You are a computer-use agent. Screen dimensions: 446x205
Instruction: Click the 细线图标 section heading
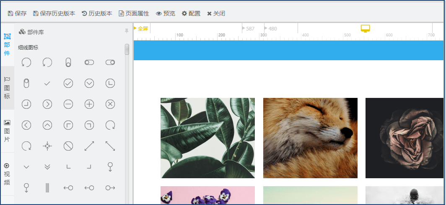tap(28, 48)
